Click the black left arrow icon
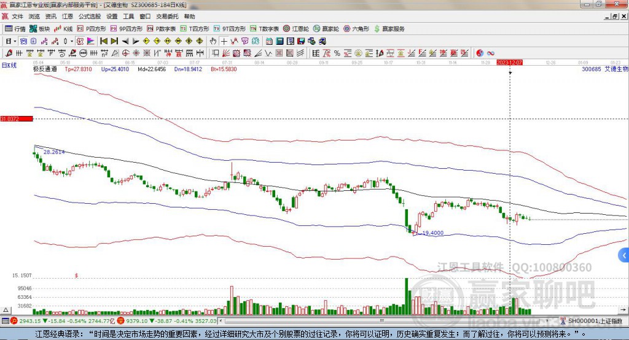The image size is (629, 340). [125, 41]
